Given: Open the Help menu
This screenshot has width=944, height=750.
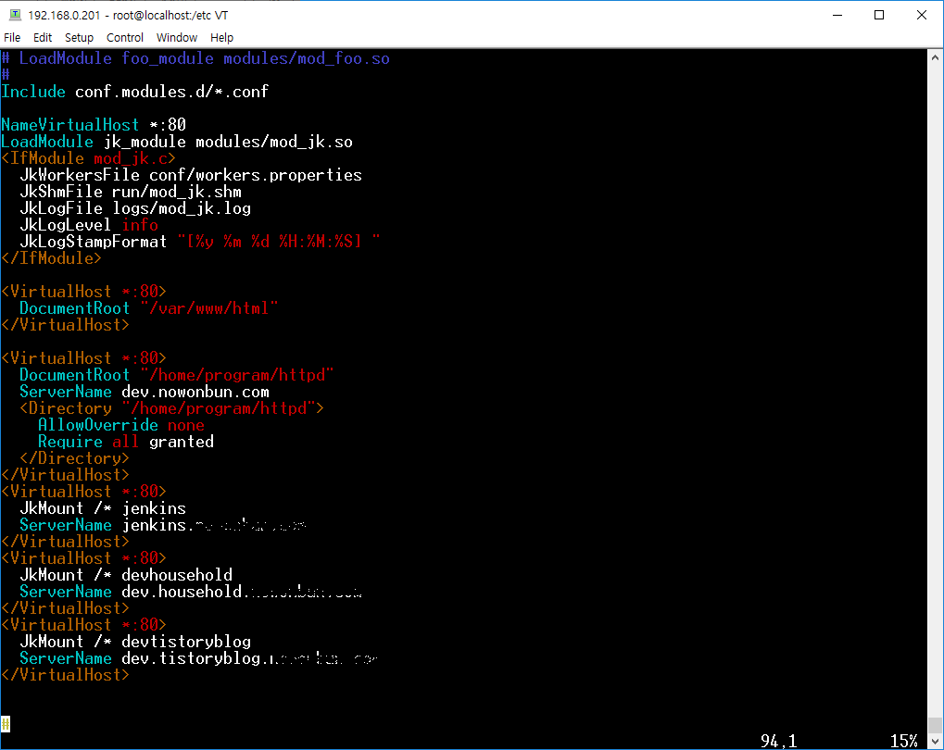Looking at the screenshot, I should (x=221, y=37).
